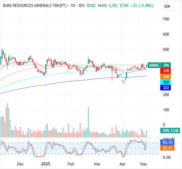Viewport: 182px width, 169px height.
Task: Click the 595.13 M volume label
Action: click(170, 131)
